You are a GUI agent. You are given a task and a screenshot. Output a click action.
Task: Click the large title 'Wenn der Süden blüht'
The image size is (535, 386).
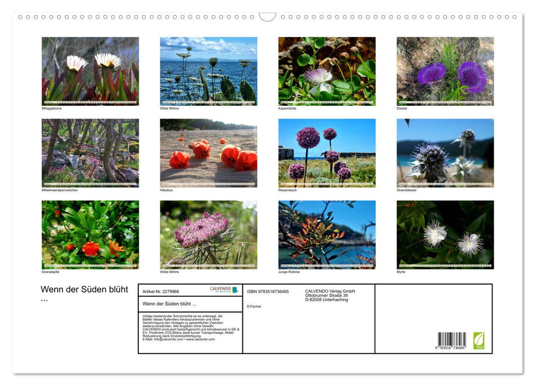click(x=84, y=289)
